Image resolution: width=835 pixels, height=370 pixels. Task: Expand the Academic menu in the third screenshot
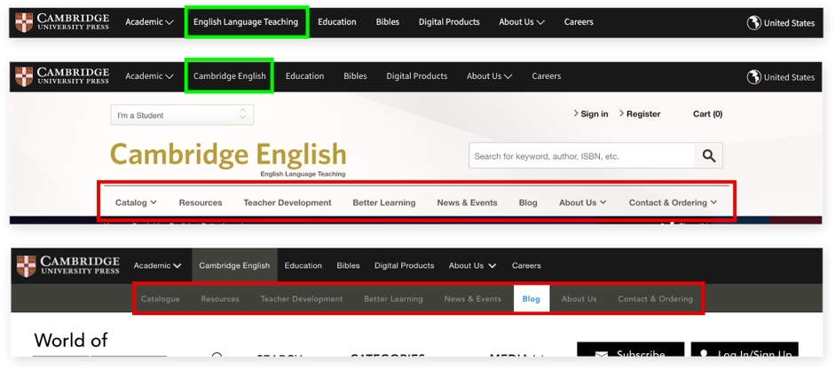158,265
